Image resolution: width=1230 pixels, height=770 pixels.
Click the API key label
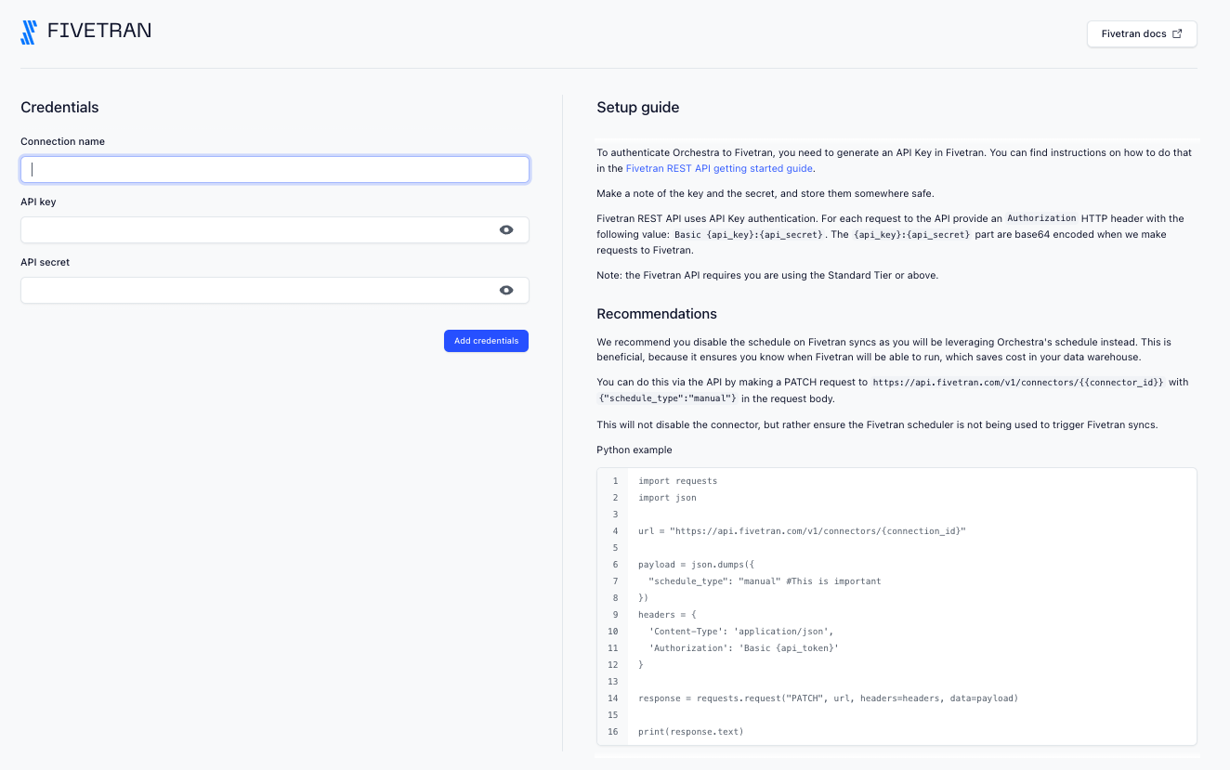(x=38, y=202)
